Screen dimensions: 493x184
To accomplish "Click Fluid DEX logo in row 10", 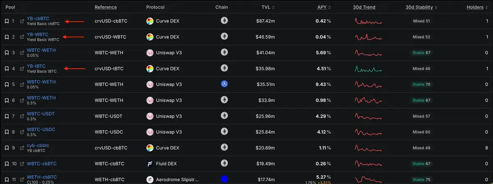I will coord(150,164).
